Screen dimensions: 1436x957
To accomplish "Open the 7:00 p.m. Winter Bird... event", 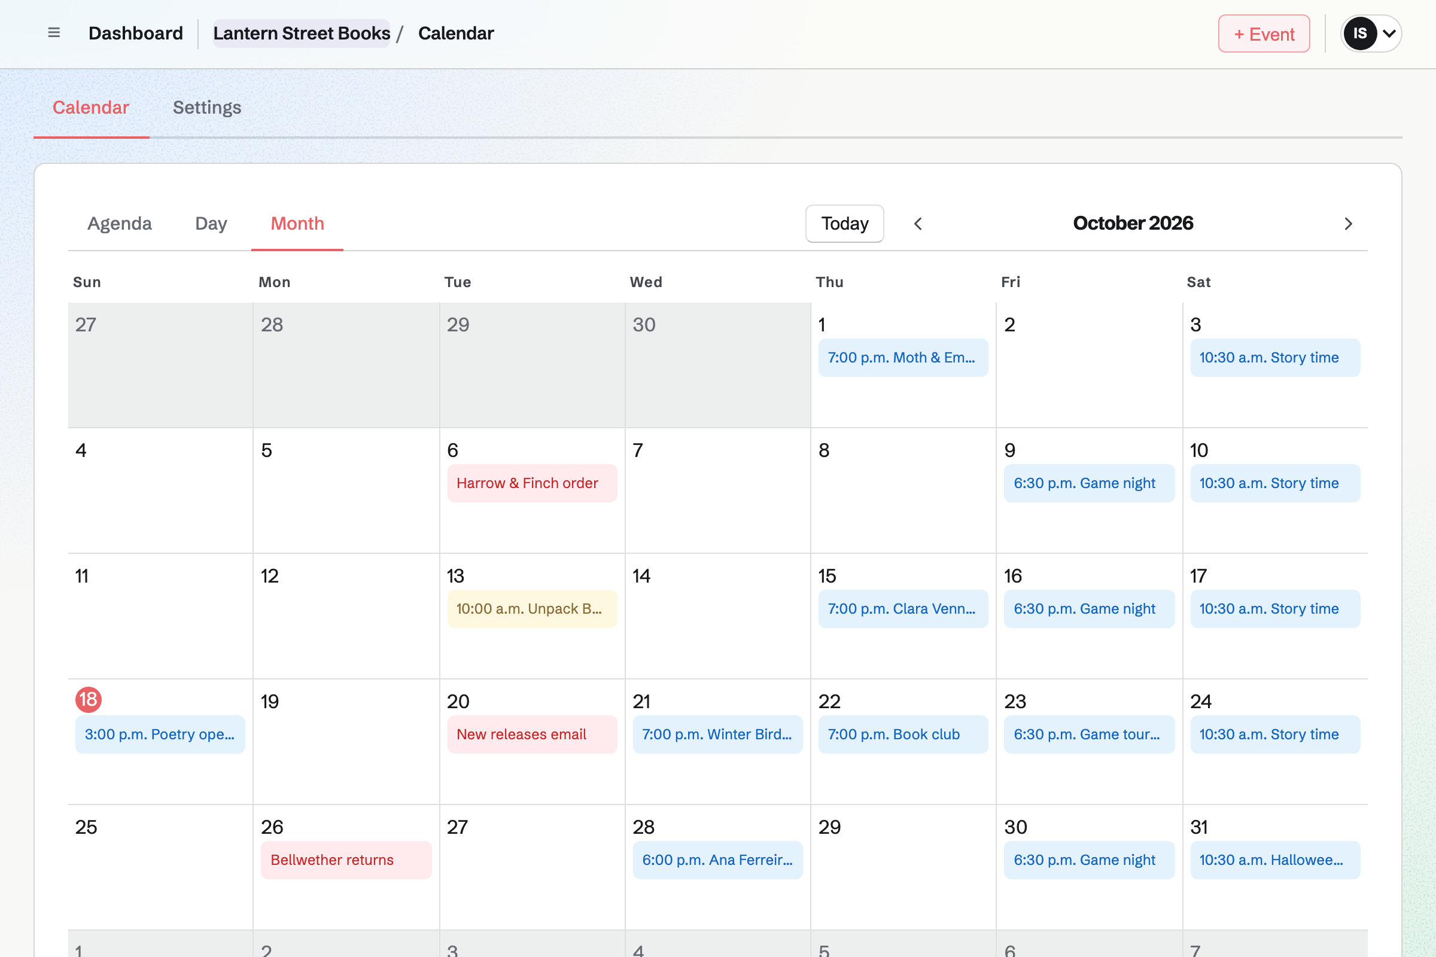I will (717, 735).
